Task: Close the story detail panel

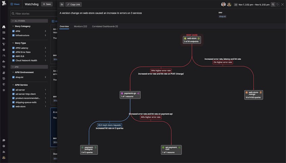Action: point(282,5)
